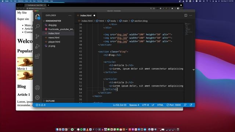Click the feedback icon in status bar
Image resolution: width=235 pixels, height=132 pixels.
[x=185, y=105]
